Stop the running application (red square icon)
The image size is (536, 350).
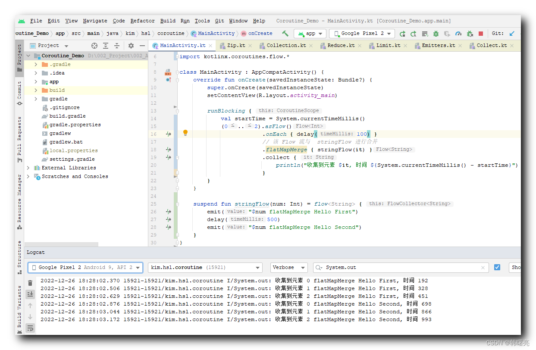480,33
